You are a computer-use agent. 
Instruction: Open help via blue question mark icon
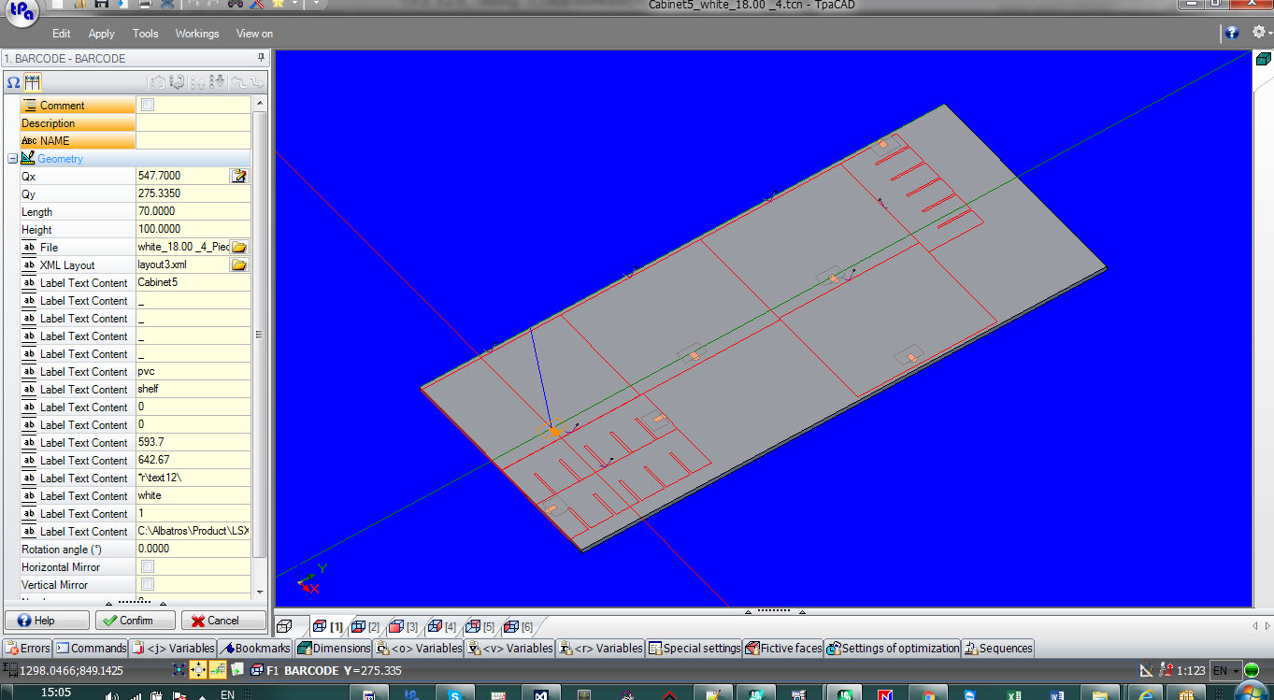tap(1231, 33)
